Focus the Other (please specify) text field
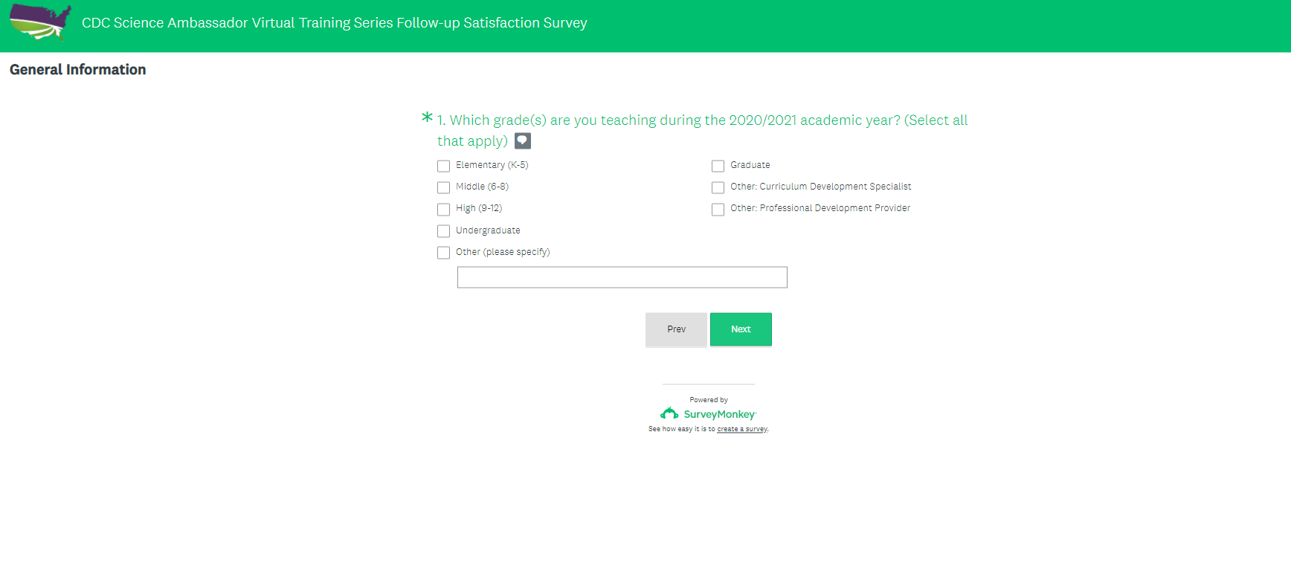Image resolution: width=1291 pixels, height=565 pixels. tap(622, 277)
